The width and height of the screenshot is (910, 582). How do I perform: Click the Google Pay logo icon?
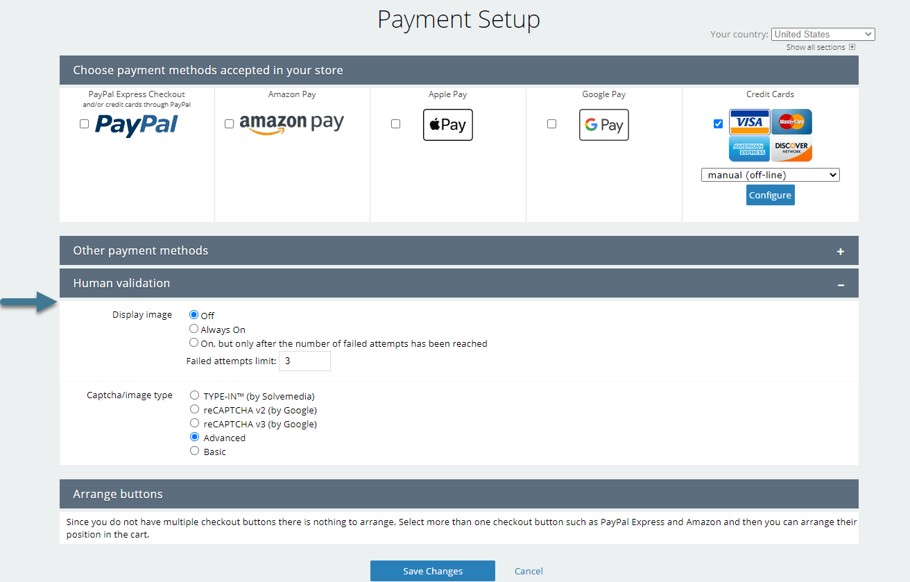(604, 125)
